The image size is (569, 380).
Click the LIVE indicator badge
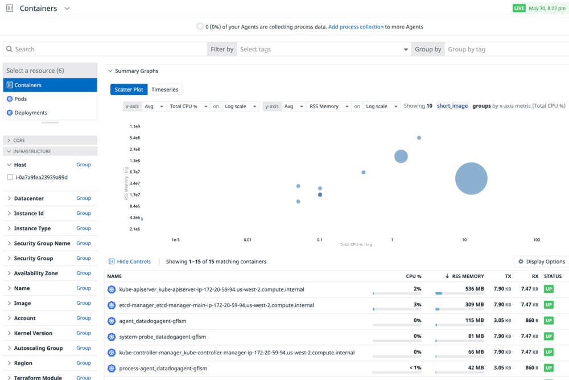coord(519,8)
